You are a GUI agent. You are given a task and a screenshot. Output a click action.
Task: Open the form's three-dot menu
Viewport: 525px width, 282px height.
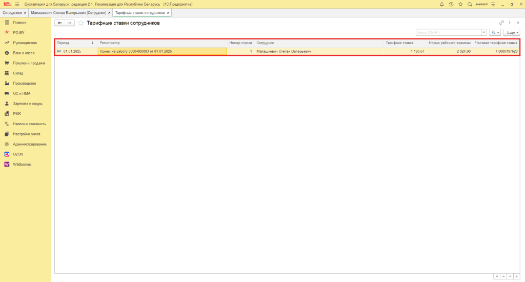tap(510, 23)
